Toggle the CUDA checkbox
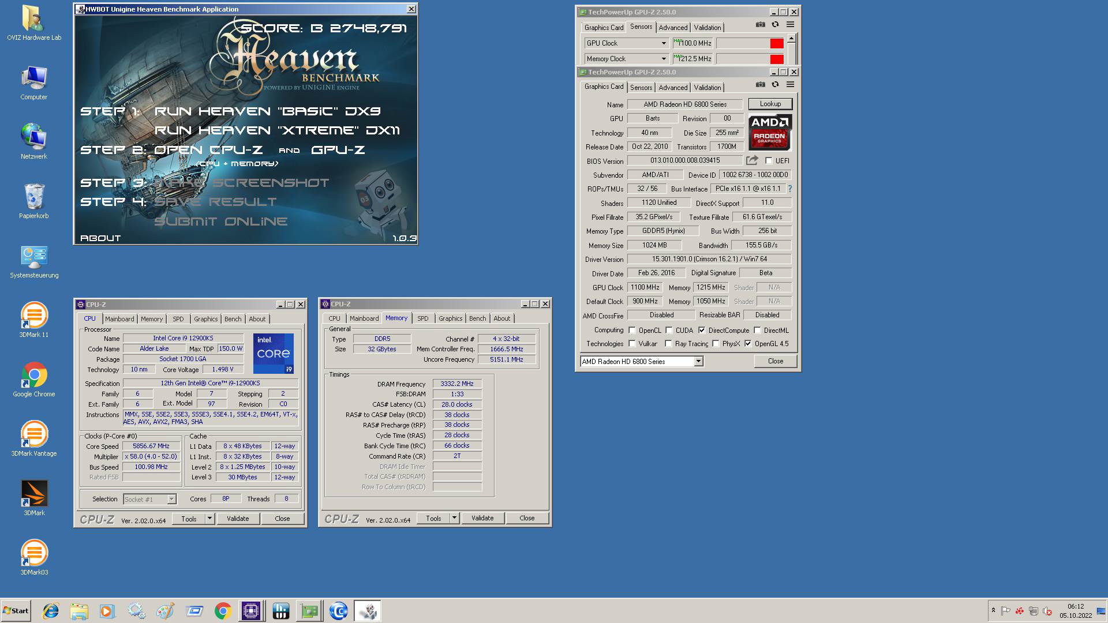The height and width of the screenshot is (623, 1108). pyautogui.click(x=669, y=331)
